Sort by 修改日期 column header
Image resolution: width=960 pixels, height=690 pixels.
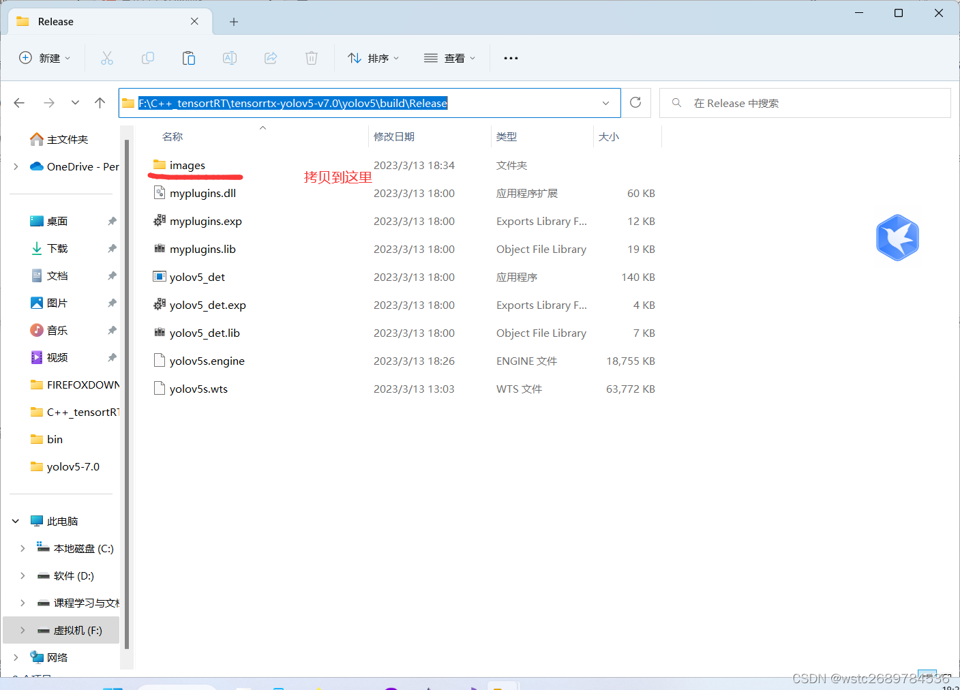[394, 136]
